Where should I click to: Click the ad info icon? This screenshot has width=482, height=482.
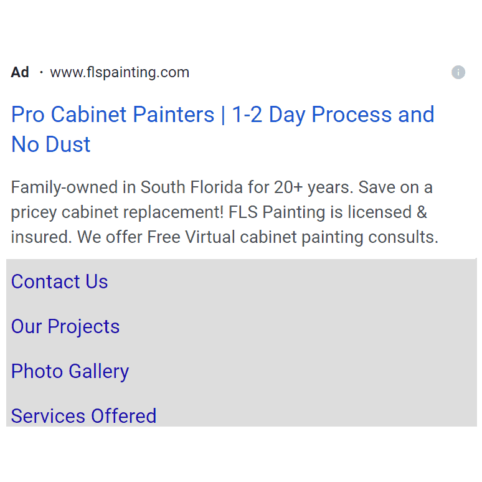tap(458, 72)
